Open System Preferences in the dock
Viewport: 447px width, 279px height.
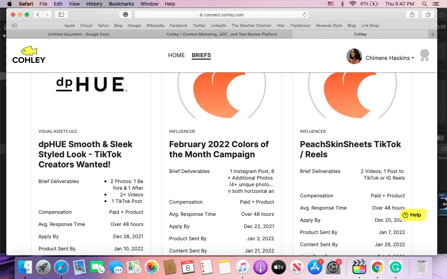coord(333,267)
